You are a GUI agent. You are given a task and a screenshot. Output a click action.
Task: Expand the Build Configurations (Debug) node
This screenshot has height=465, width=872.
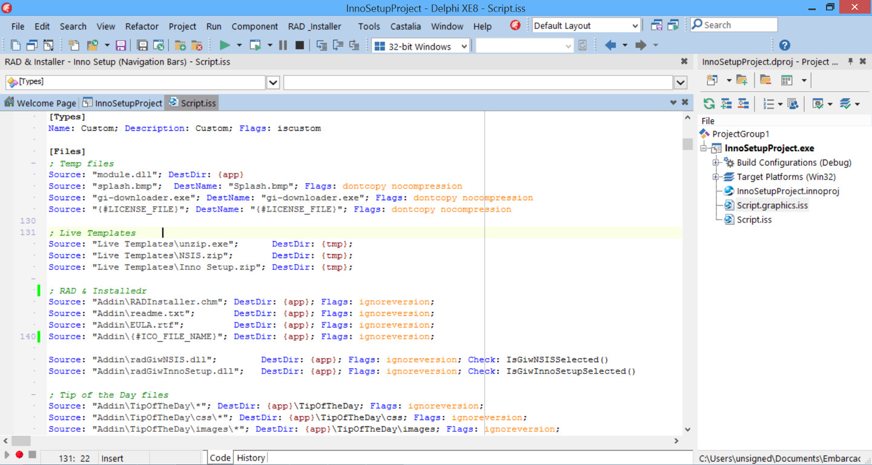[x=716, y=163]
